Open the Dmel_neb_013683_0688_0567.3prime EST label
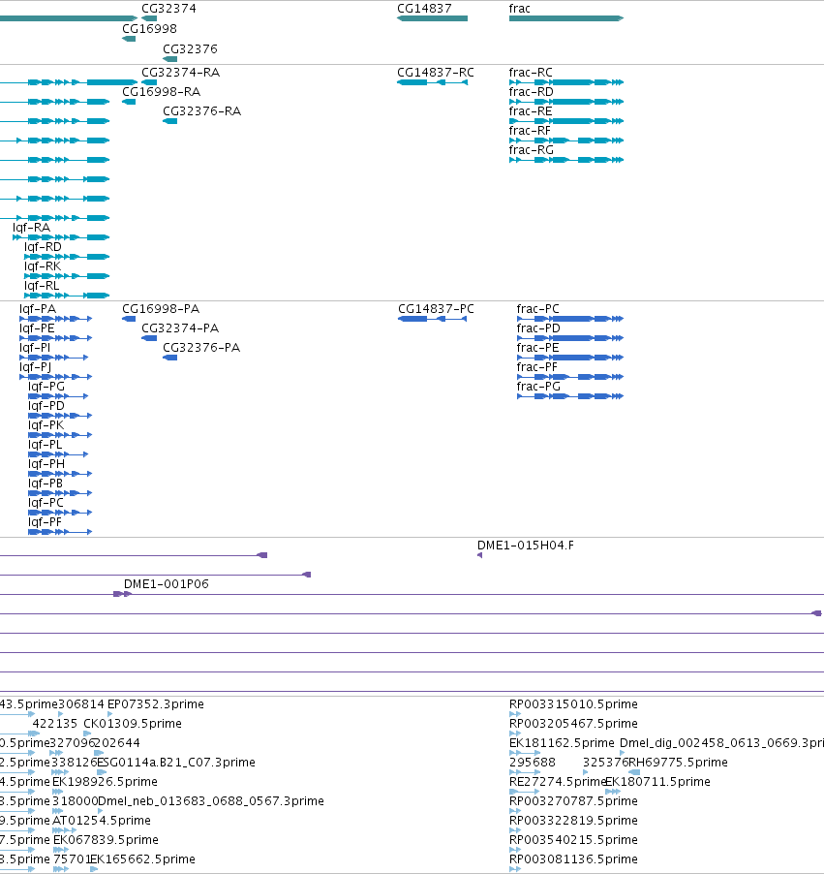This screenshot has width=824, height=874. click(210, 801)
